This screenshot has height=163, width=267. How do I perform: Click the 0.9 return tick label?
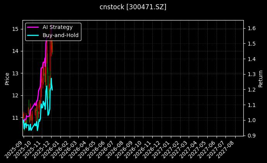coord(251,136)
